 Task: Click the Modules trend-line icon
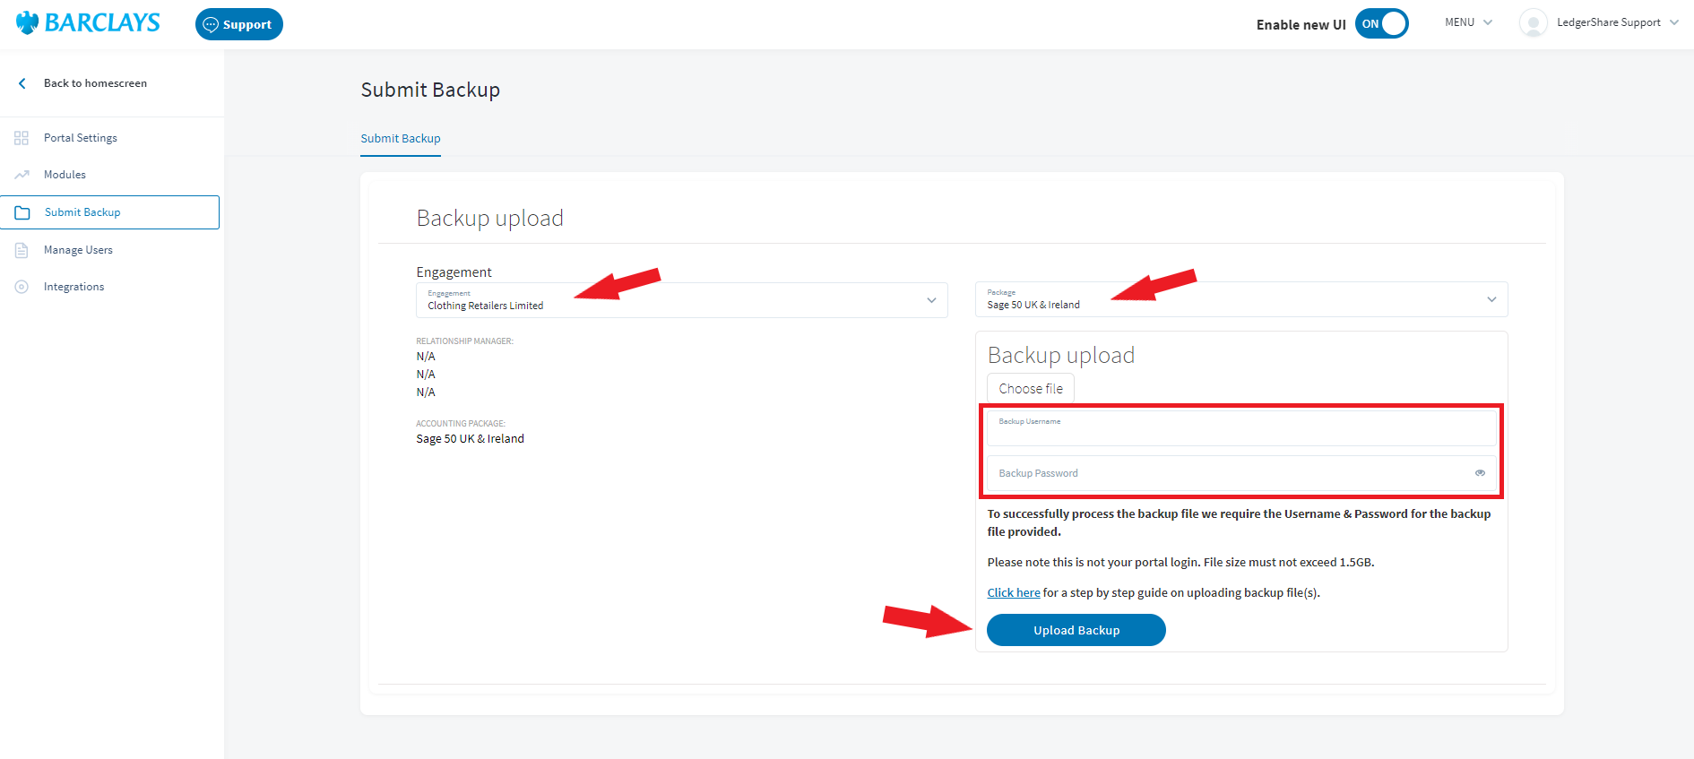pyautogui.click(x=22, y=175)
